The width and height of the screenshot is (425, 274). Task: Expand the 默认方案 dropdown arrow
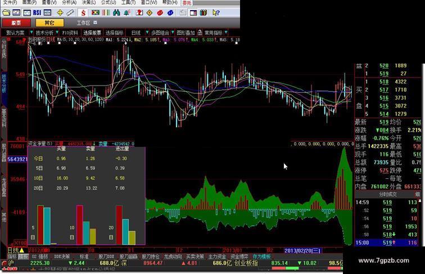point(31,33)
